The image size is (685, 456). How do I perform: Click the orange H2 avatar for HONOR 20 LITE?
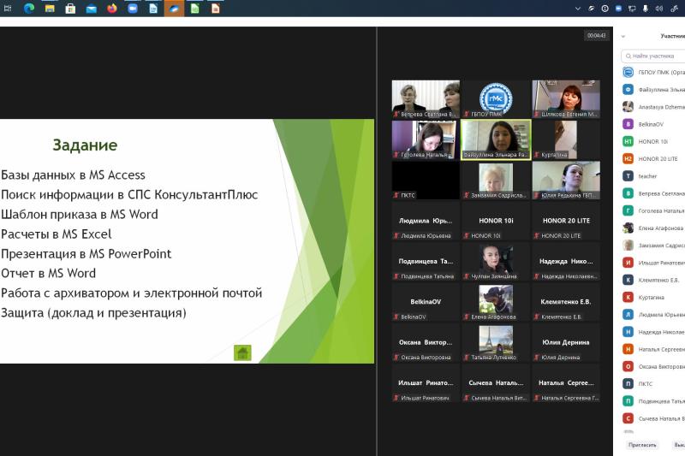[x=628, y=159]
